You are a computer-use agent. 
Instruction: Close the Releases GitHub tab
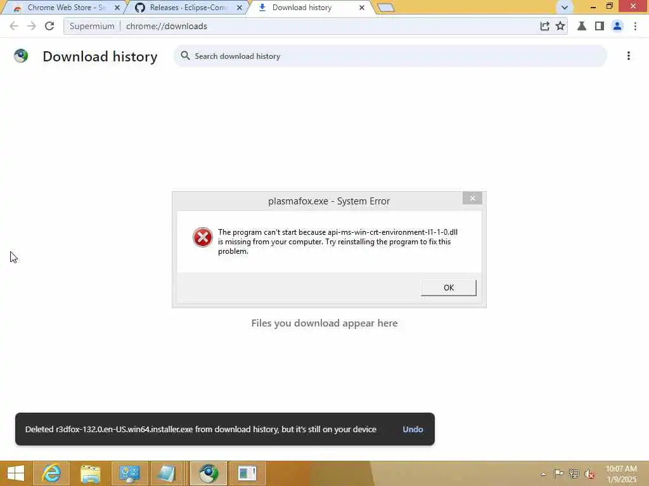239,8
